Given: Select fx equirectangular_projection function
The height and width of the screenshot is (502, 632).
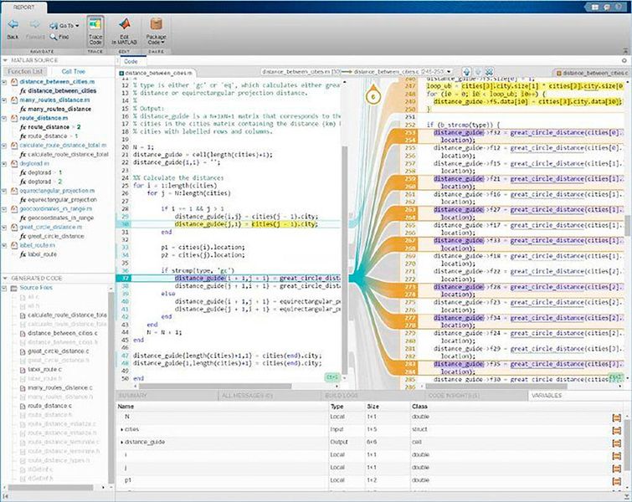Looking at the screenshot, I should coord(59,199).
